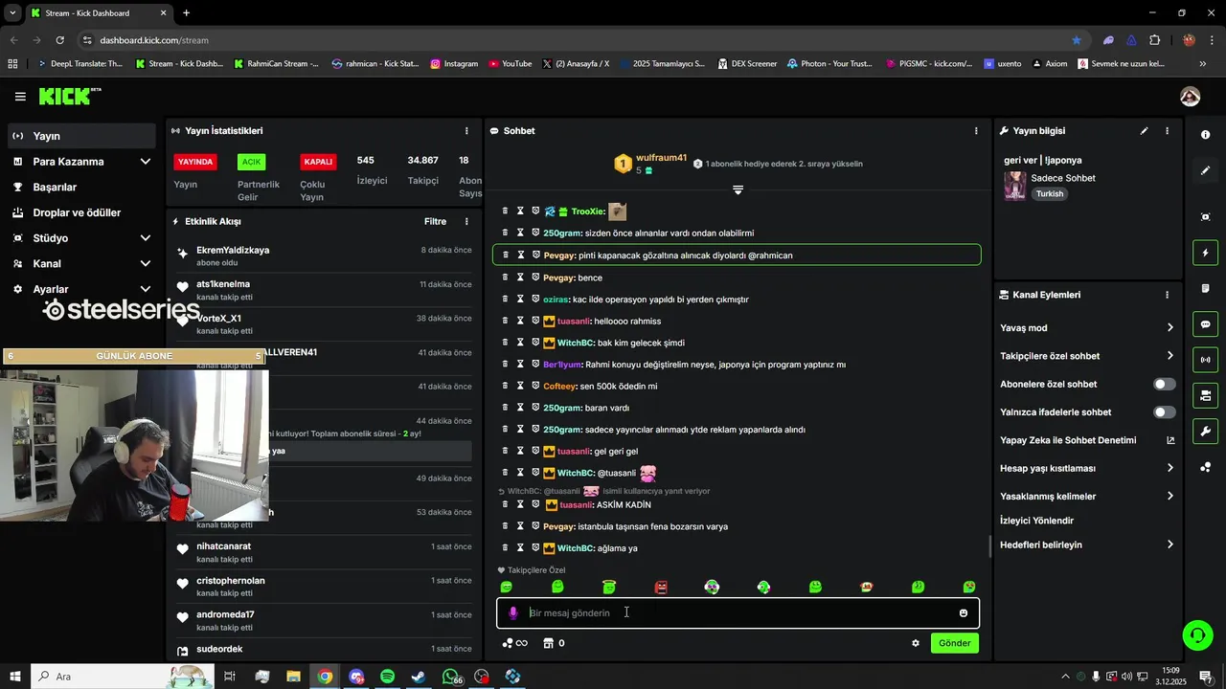Click the browser address bar
1226x689 pixels.
click(x=575, y=40)
